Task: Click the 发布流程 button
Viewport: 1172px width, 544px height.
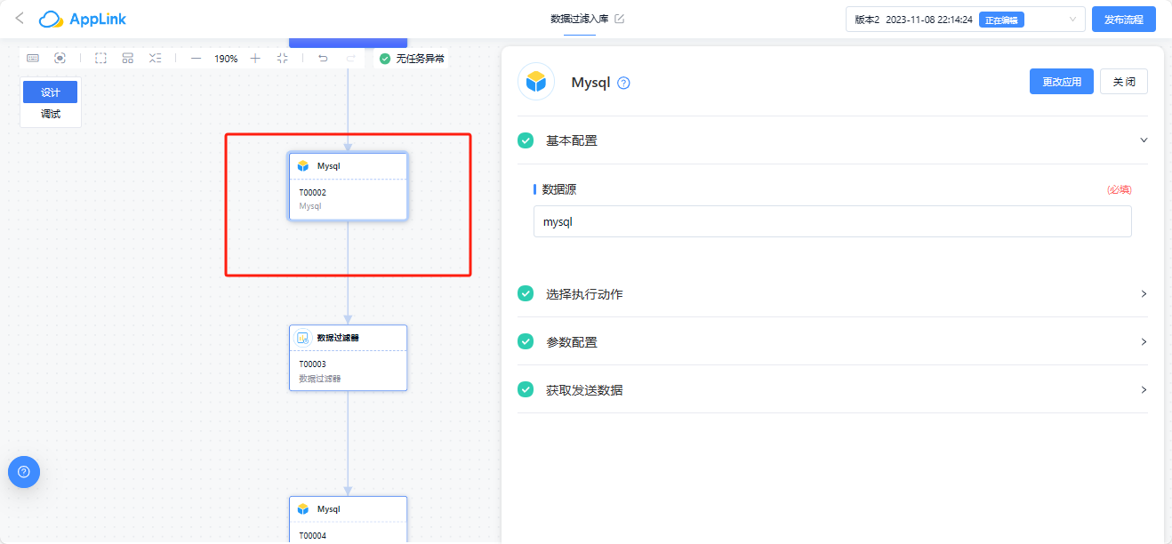Action: click(x=1124, y=20)
